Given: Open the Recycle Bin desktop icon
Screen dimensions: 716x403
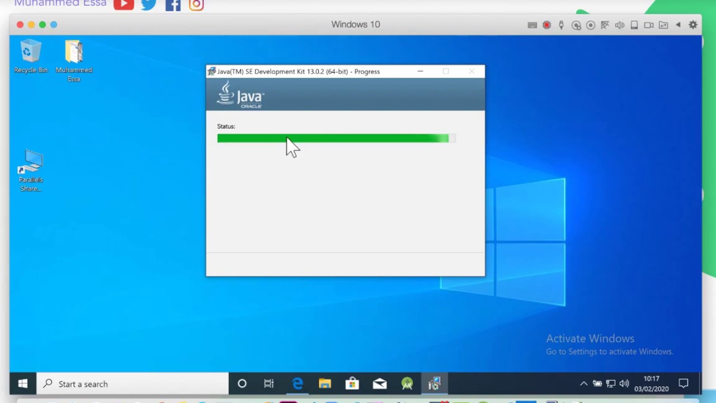Looking at the screenshot, I should (x=31, y=57).
